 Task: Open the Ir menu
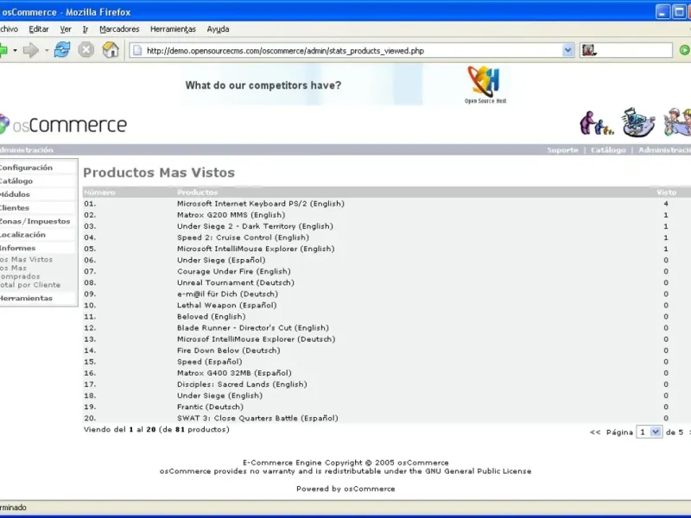point(86,29)
